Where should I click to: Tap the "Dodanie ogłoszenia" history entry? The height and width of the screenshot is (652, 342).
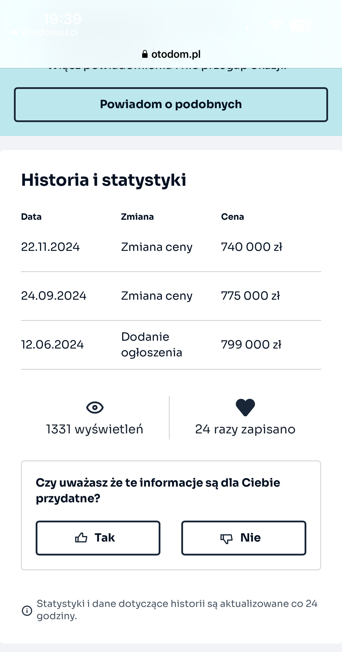[x=151, y=345]
